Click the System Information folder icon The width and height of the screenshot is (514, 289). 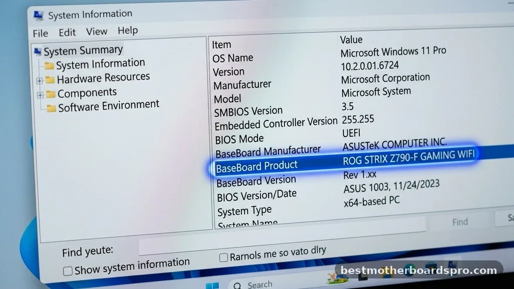click(x=49, y=66)
